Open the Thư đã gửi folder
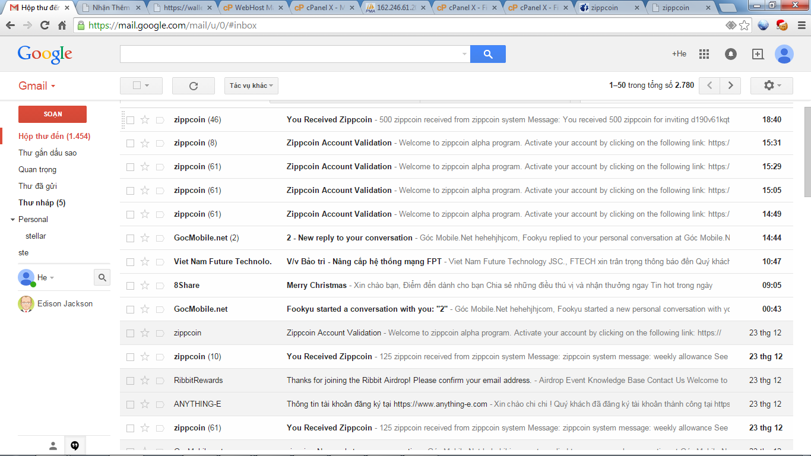Image resolution: width=811 pixels, height=456 pixels. coord(37,186)
